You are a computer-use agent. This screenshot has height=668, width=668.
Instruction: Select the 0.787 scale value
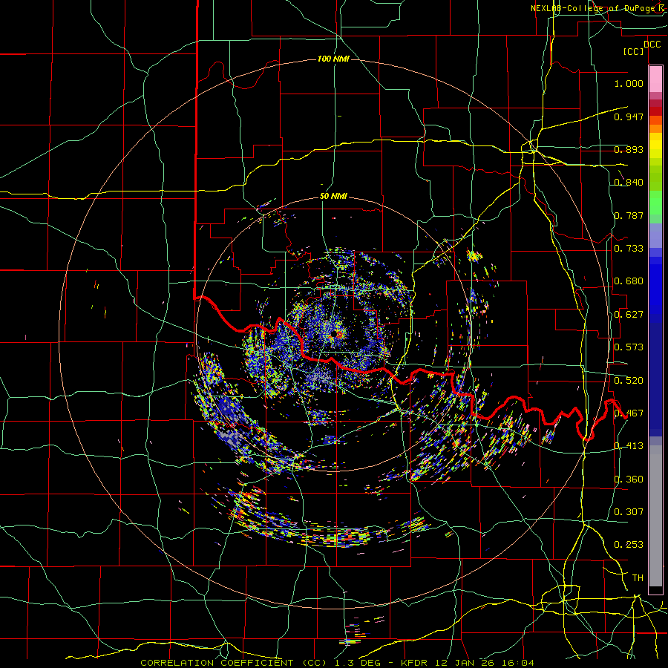click(x=629, y=215)
